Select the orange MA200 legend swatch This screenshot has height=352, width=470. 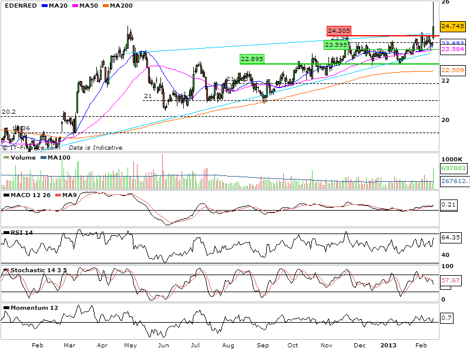click(x=106, y=6)
